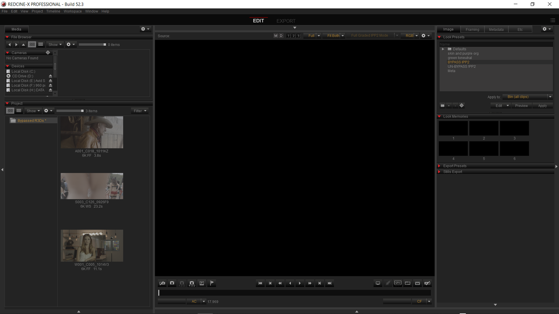This screenshot has width=559, height=314.
Task: Click the Apply look button
Action: pos(542,106)
